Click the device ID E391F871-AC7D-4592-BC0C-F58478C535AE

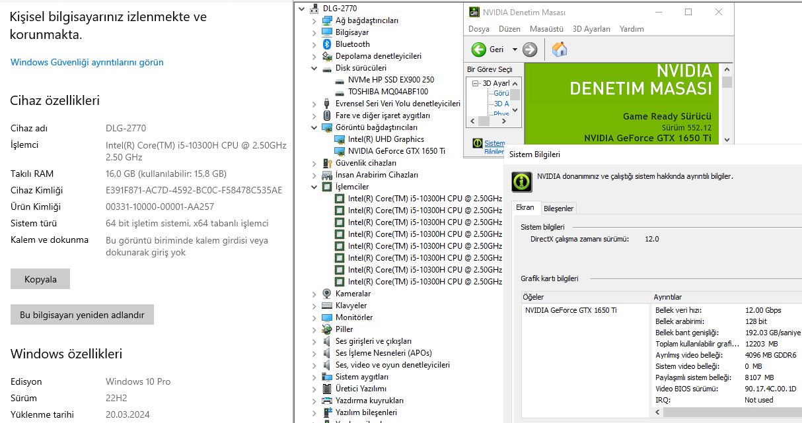click(x=194, y=190)
